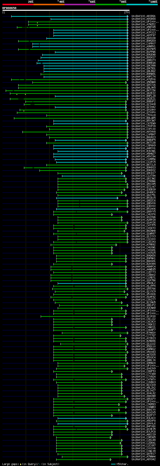This screenshot has height=466, width=160.
Task: Select the UniRef100_Q03E35 label
Action: click(143, 429)
